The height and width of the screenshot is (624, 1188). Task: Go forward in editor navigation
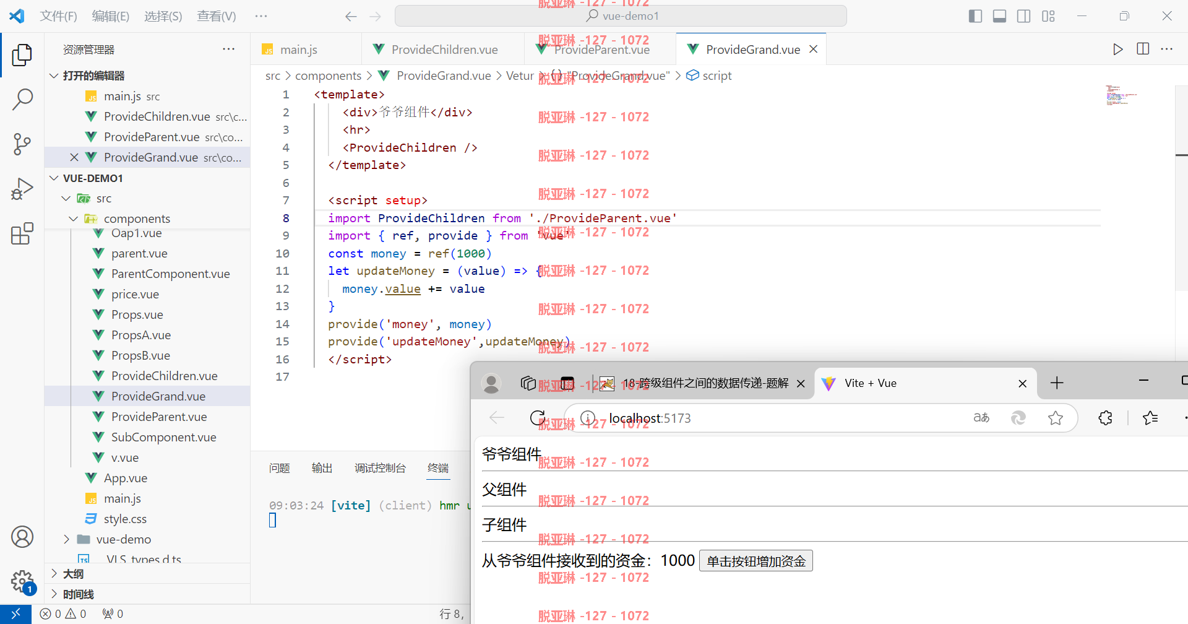[375, 17]
